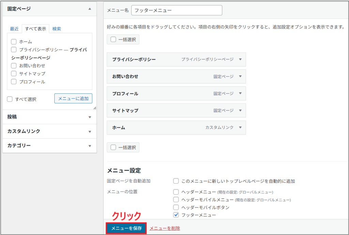349x235 pixels.
Task: Click the メニューを削除 link
Action: click(165, 229)
